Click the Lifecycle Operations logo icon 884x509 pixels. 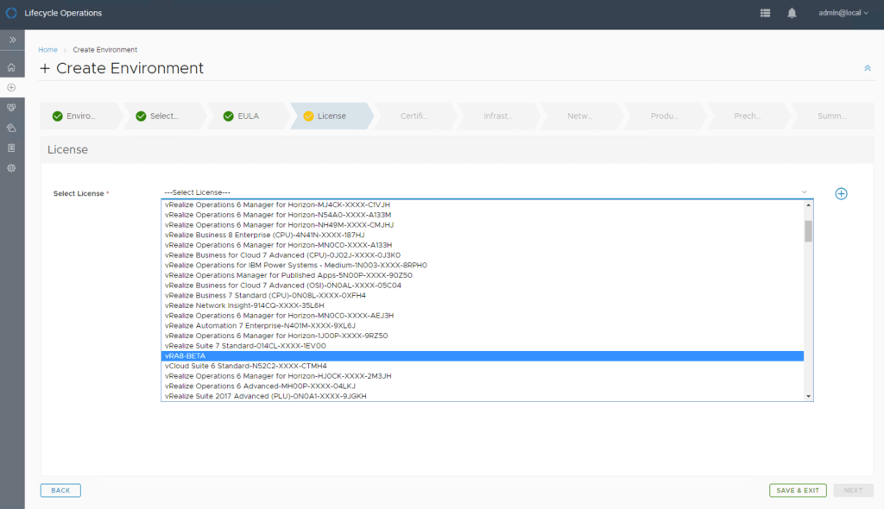(x=11, y=13)
